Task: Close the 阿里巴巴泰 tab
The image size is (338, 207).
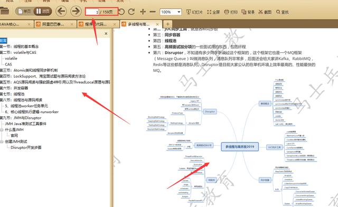Action: pos(72,24)
